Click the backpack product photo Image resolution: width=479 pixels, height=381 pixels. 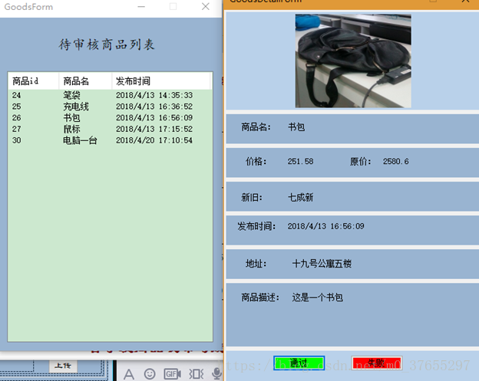pyautogui.click(x=353, y=61)
